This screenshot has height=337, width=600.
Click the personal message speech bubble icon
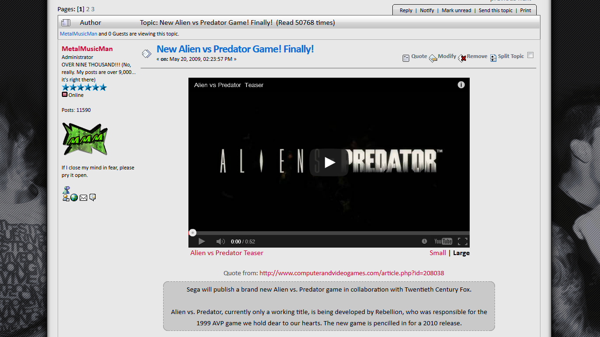(92, 198)
